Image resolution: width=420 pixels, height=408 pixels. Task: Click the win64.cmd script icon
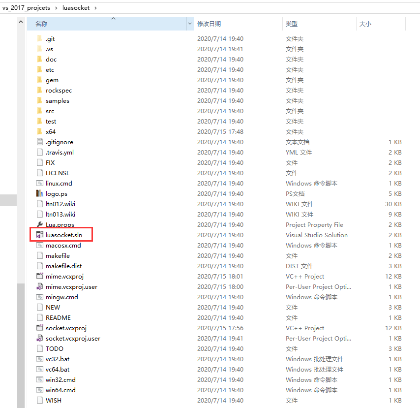[x=39, y=390]
